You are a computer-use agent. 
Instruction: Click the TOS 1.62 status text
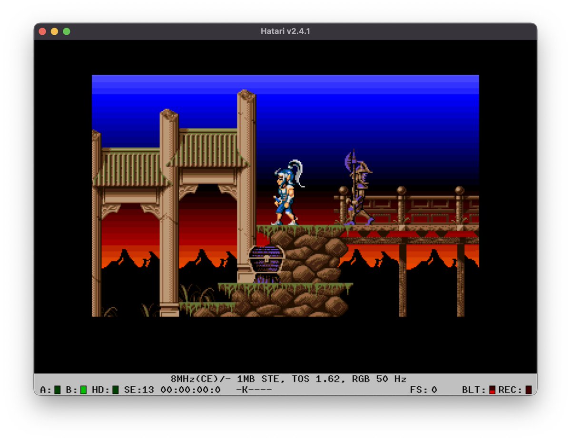pos(315,379)
